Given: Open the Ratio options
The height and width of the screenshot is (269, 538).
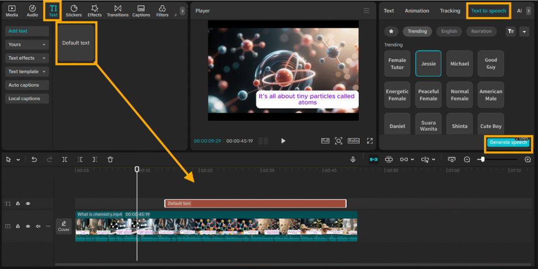Looking at the screenshot, I should pos(354,141).
